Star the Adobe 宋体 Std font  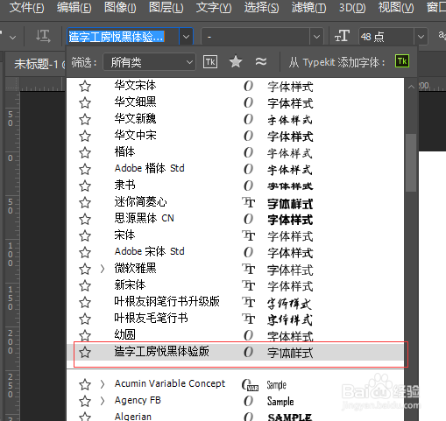(x=85, y=252)
